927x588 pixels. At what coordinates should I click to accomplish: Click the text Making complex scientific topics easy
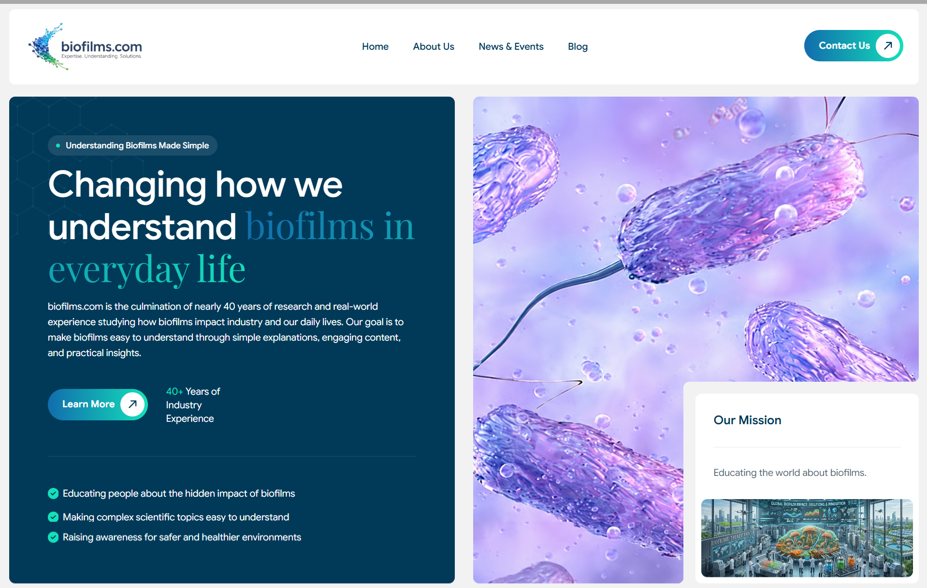[176, 517]
